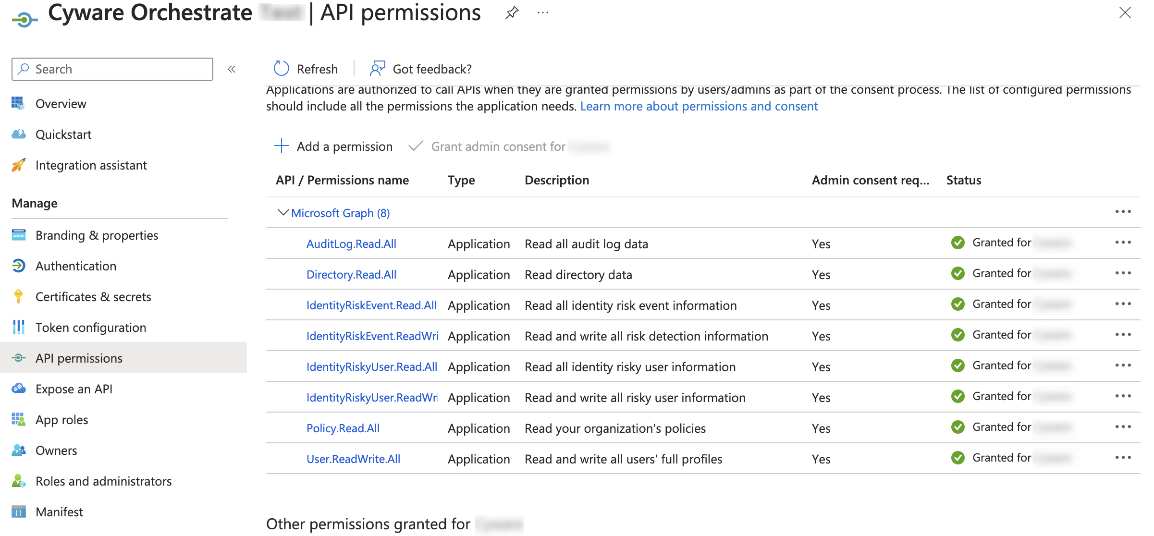Click the plus icon for Add a permission
The image size is (1154, 536).
tap(282, 146)
